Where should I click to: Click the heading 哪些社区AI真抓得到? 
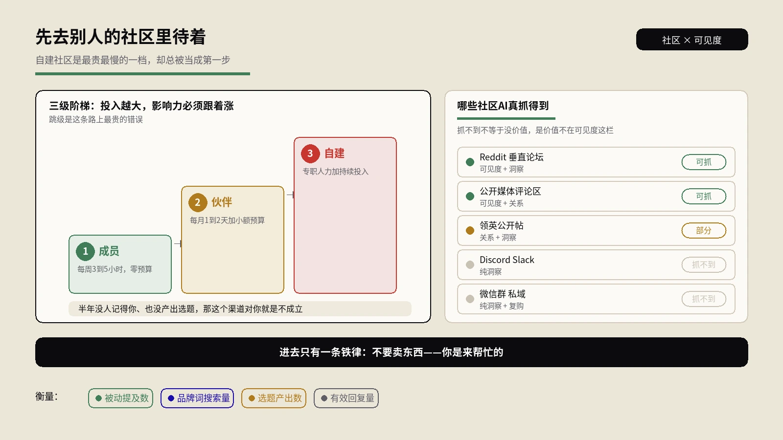pyautogui.click(x=503, y=106)
